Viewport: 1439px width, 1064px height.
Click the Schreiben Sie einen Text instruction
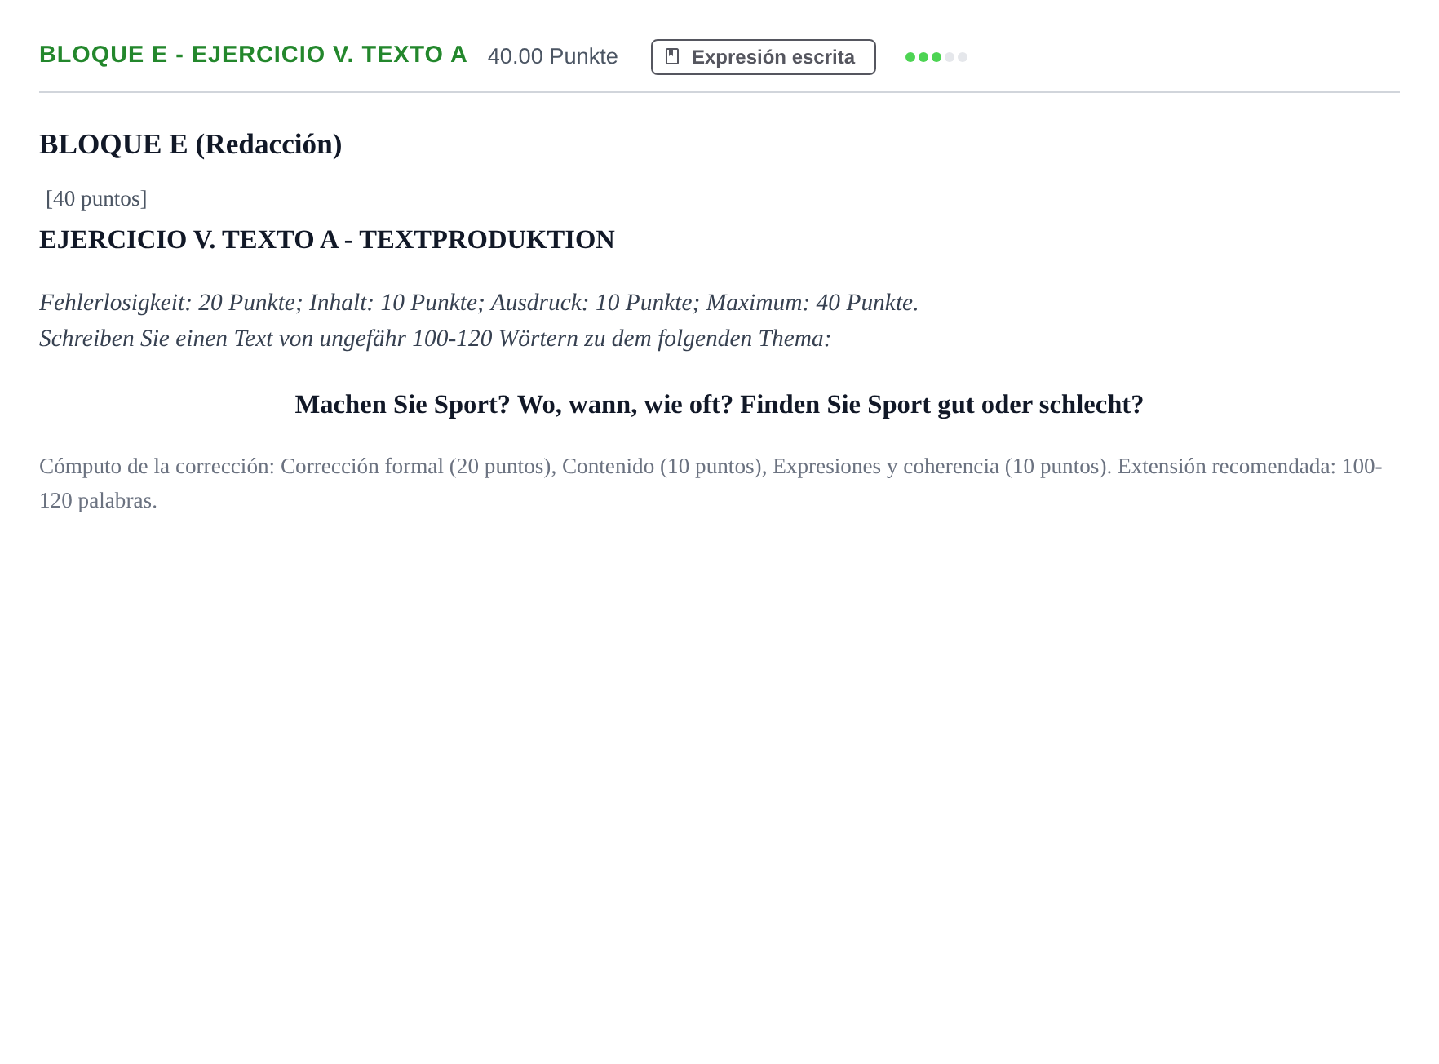point(435,339)
